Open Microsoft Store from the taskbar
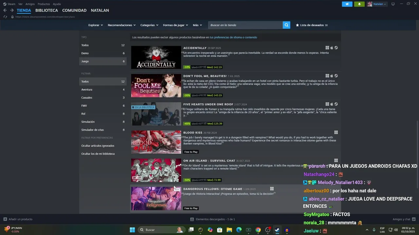The height and width of the screenshot is (235, 419). pyautogui.click(x=220, y=230)
